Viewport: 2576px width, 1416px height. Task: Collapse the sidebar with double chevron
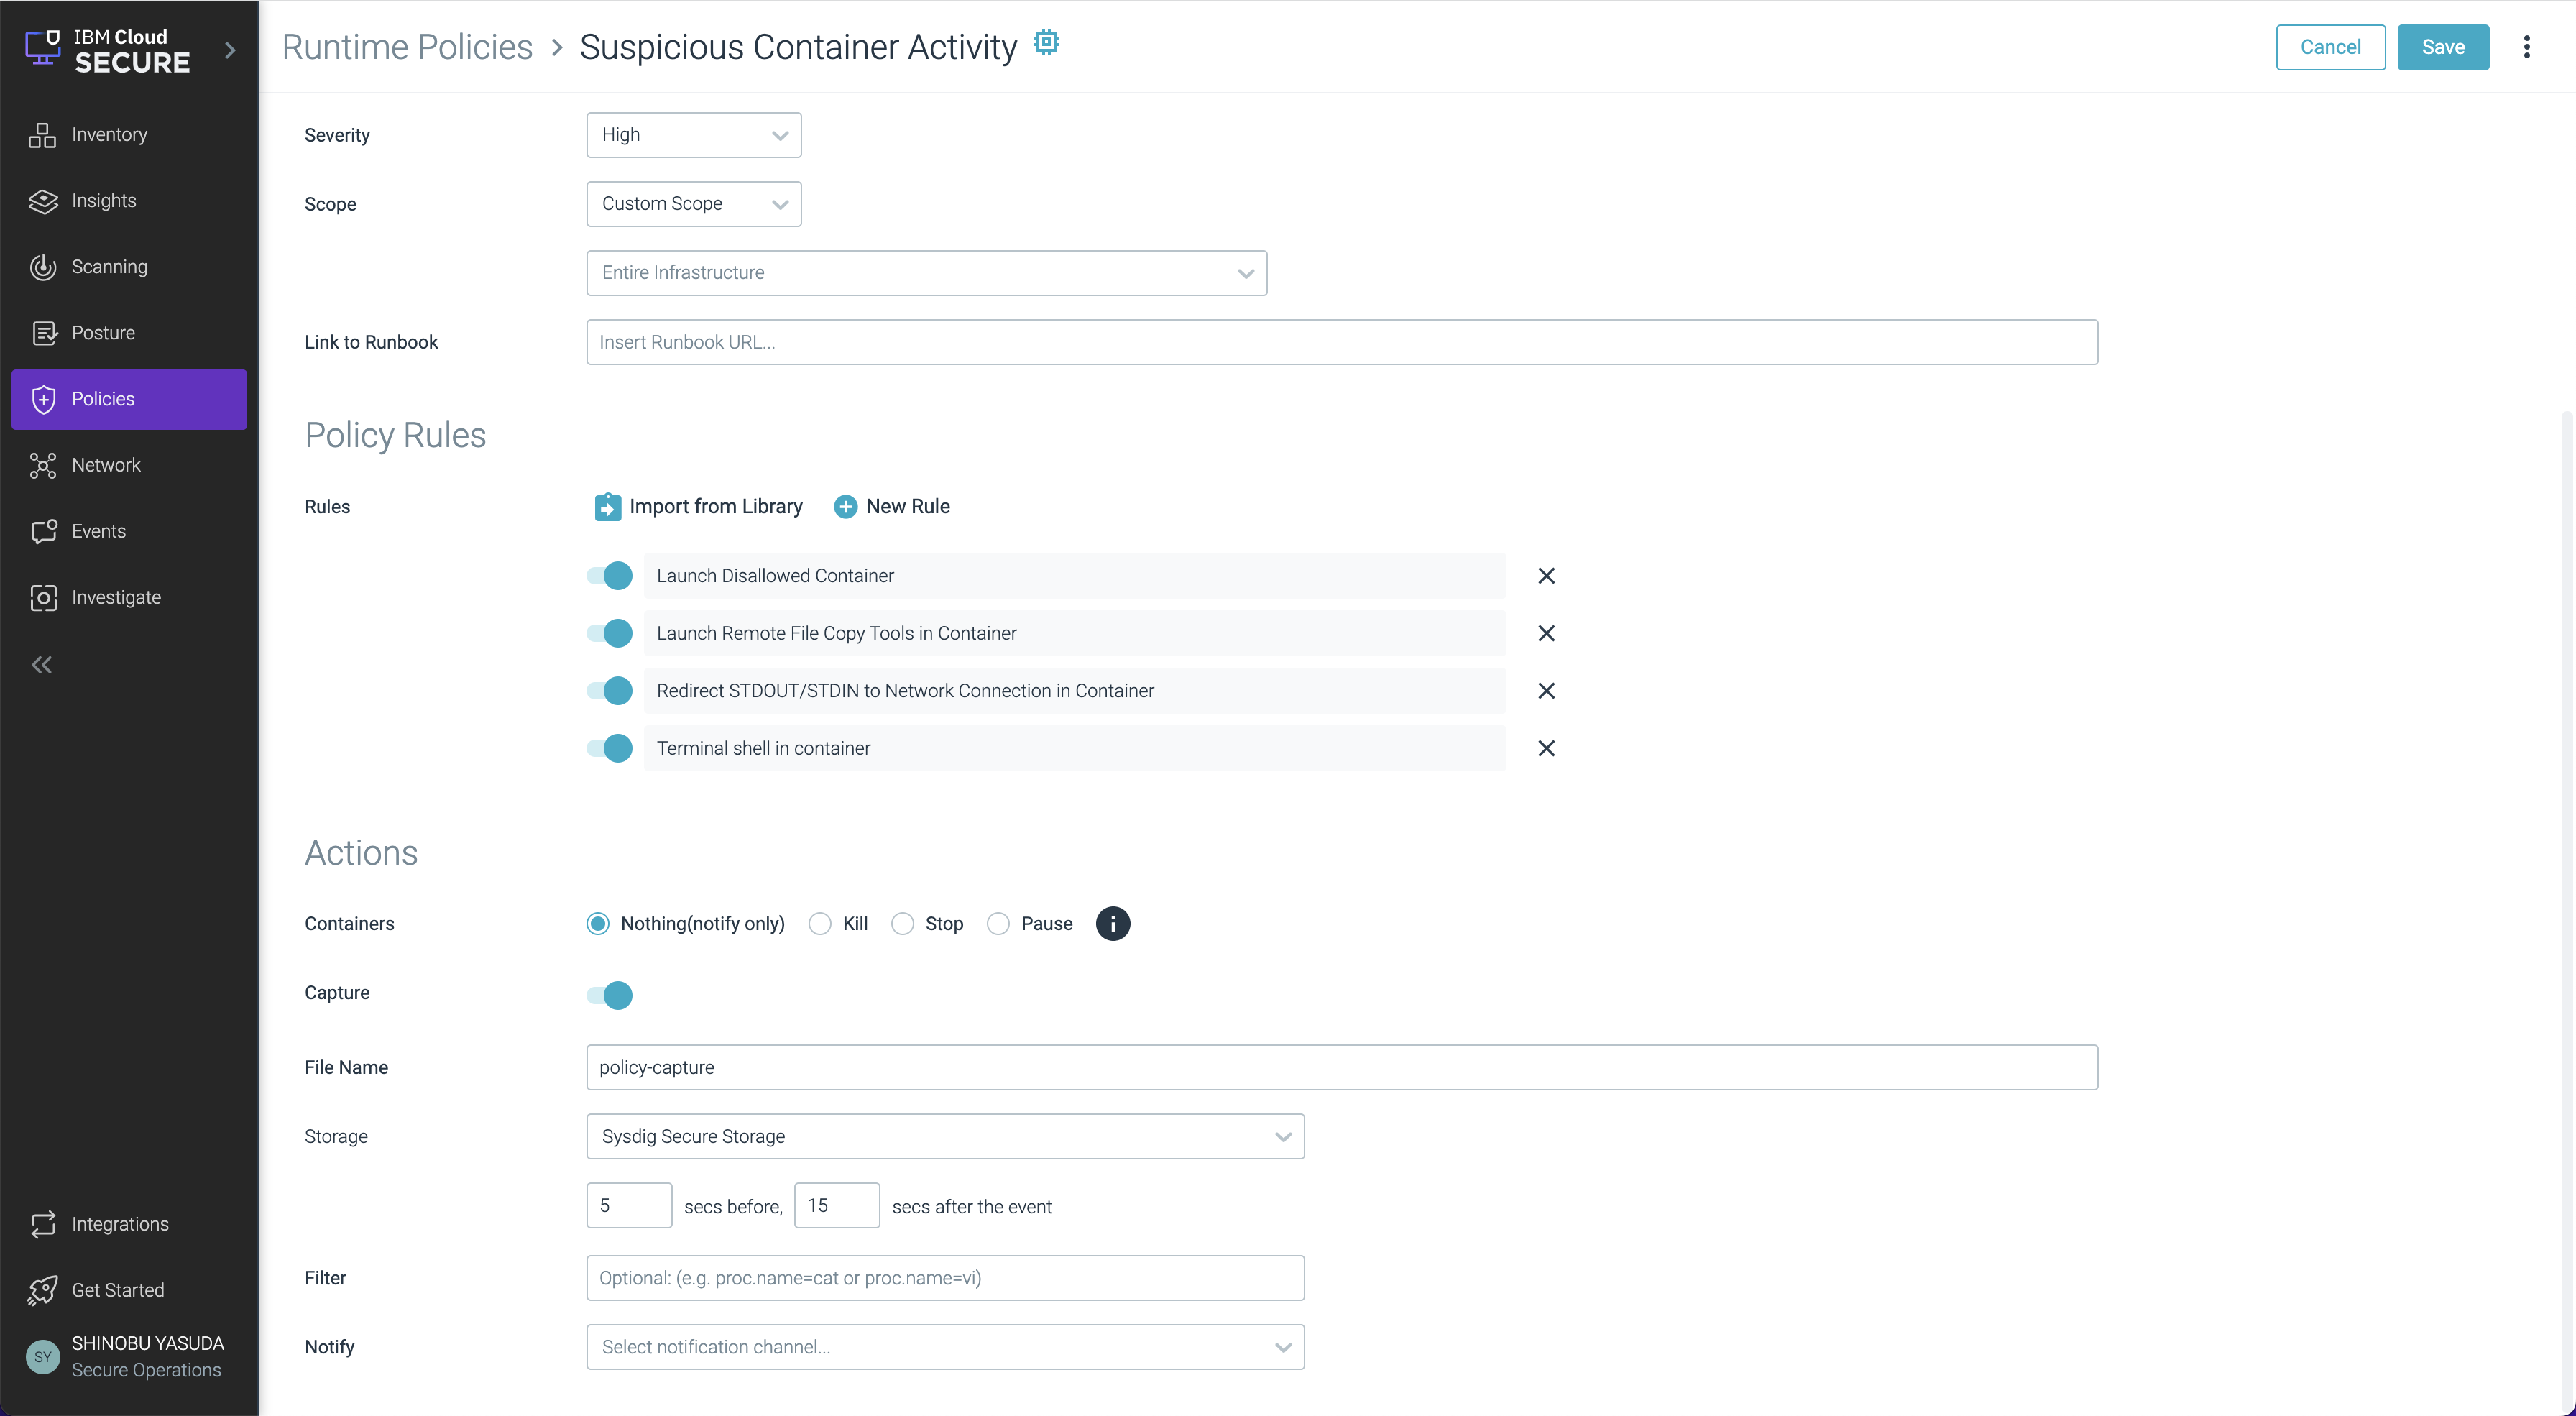[x=42, y=665]
